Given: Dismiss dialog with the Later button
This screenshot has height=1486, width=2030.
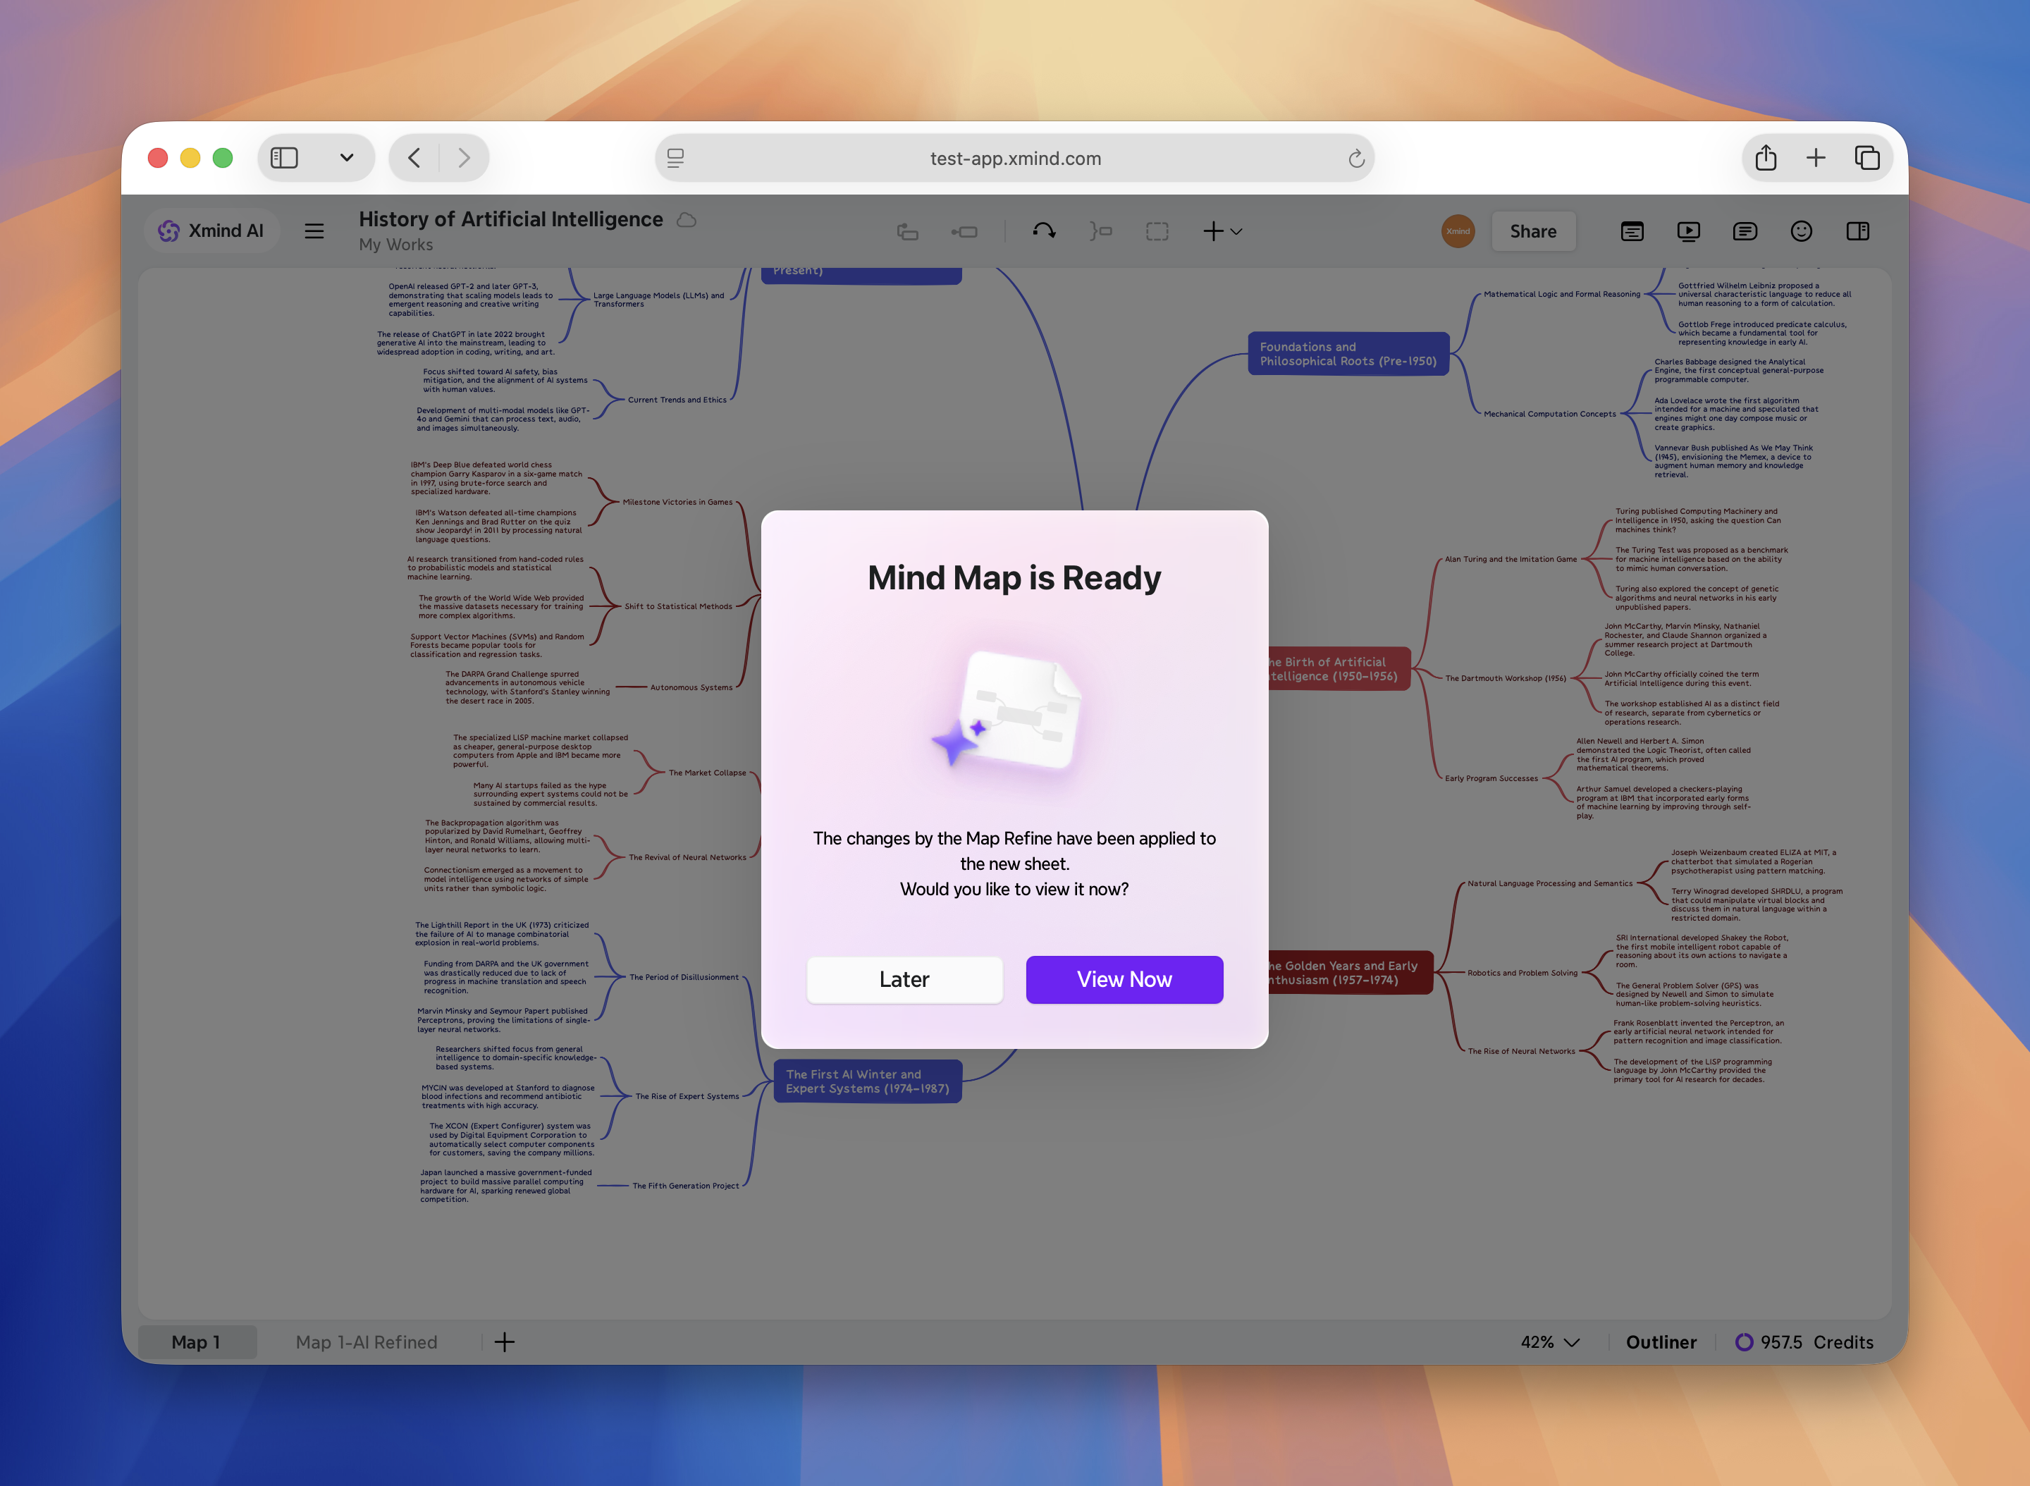Looking at the screenshot, I should 904,980.
